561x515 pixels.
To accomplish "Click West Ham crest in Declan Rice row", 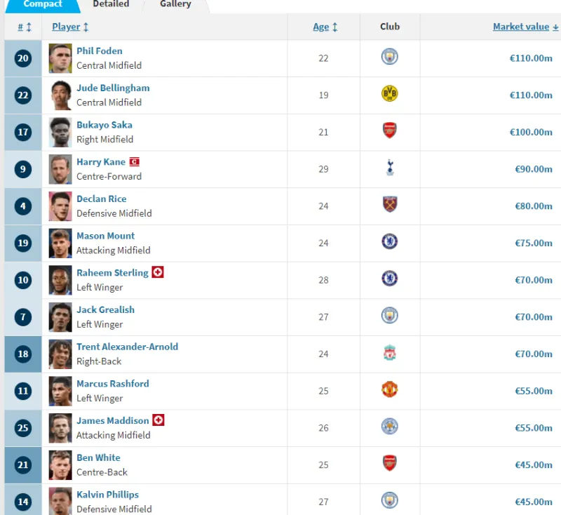I will point(390,204).
